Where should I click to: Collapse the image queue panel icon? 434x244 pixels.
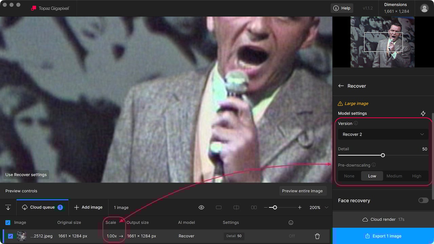(8, 207)
